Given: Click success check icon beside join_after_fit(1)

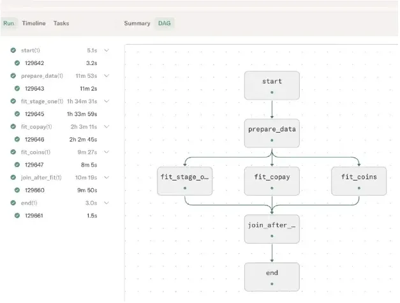Looking at the screenshot, I should (x=13, y=177).
